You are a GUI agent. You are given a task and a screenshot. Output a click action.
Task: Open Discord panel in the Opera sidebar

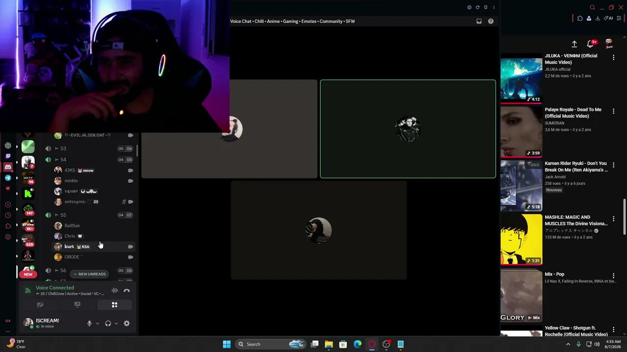[x=8, y=167]
